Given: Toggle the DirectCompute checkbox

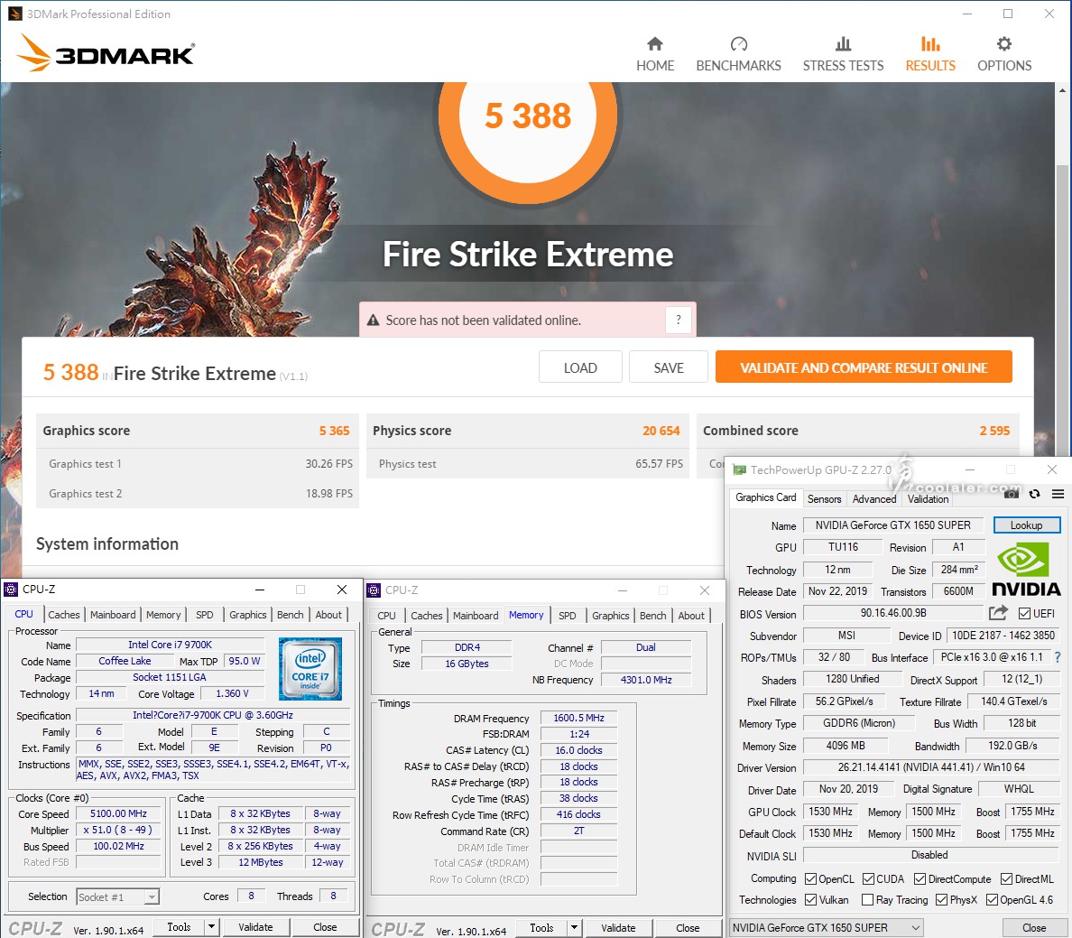Looking at the screenshot, I should pyautogui.click(x=920, y=878).
